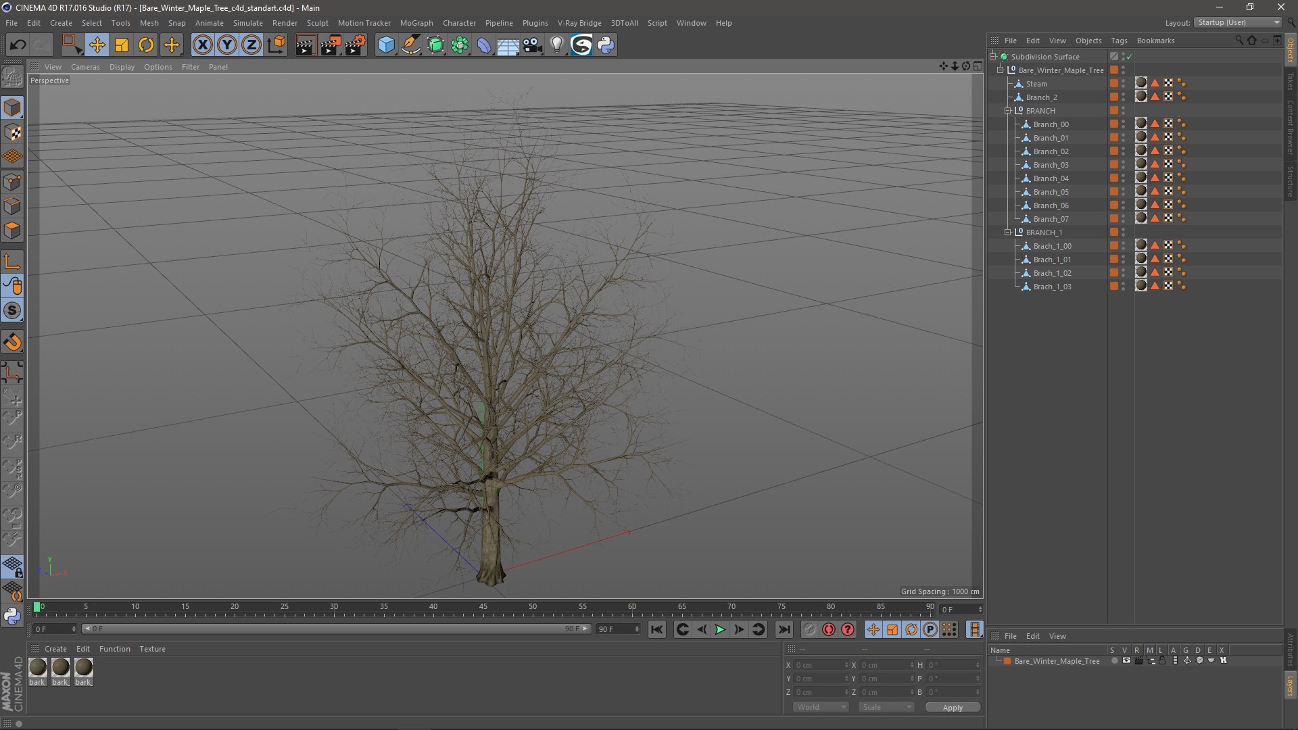This screenshot has width=1298, height=730.
Task: Play animation forward
Action: tap(720, 629)
